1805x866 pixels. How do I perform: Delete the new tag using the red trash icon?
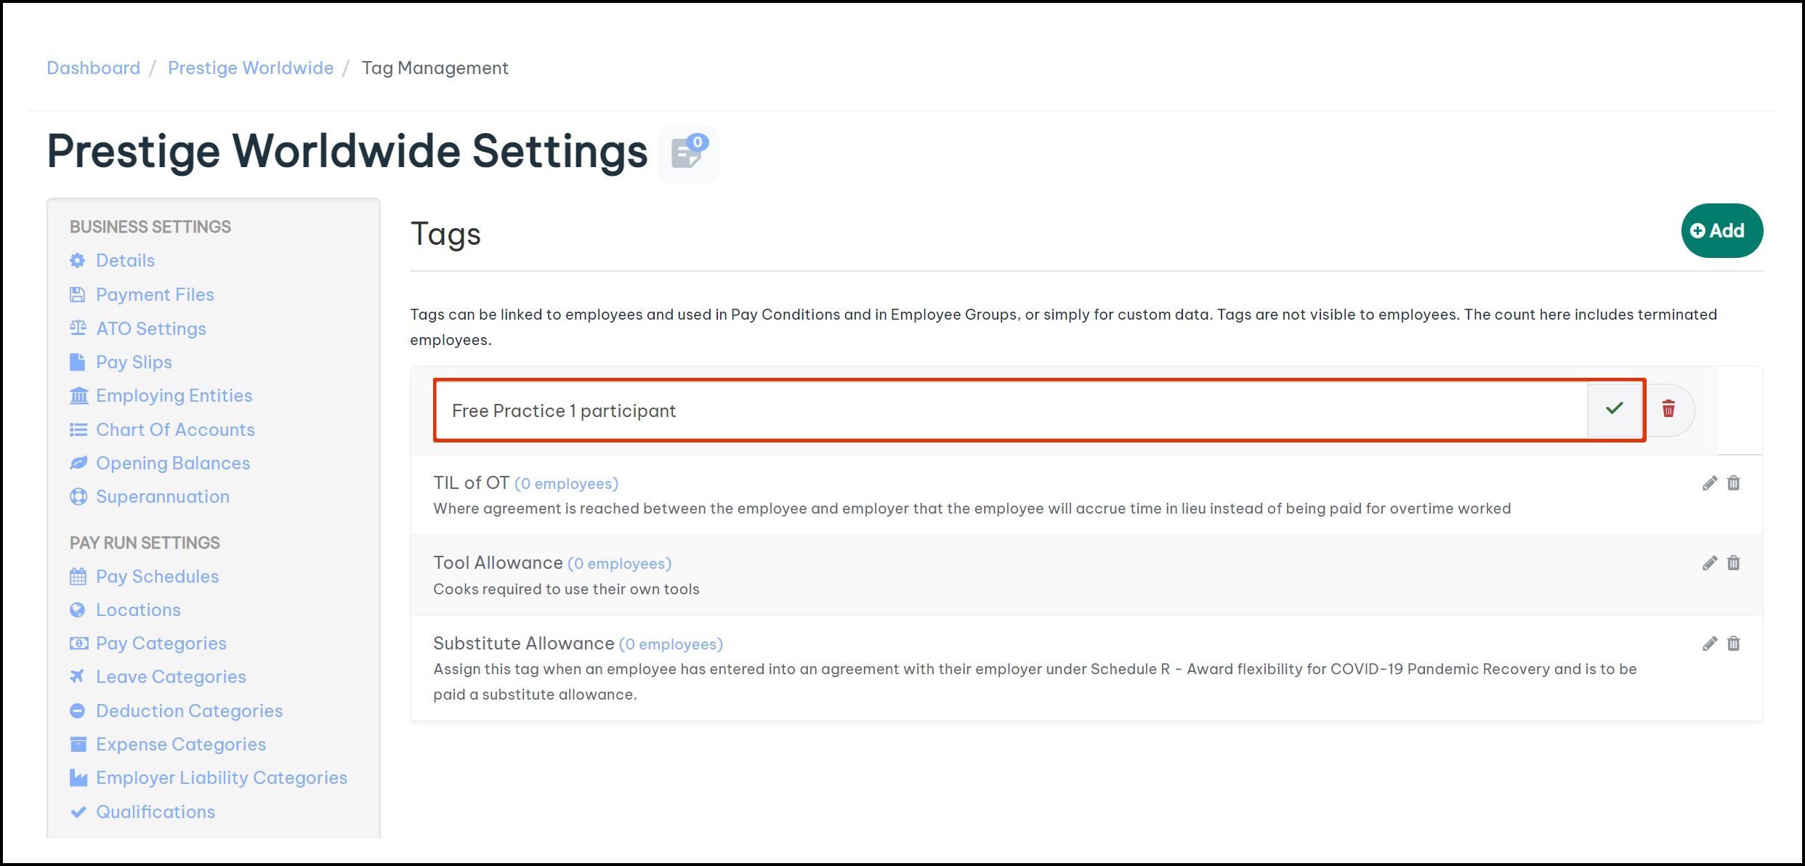[1668, 410]
